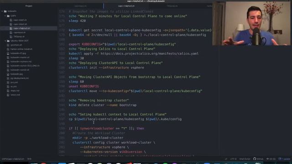Click the 'export KUBECONFIG=' code line
Image resolution: width=292 pixels, height=164 pixels.
(x=122, y=44)
